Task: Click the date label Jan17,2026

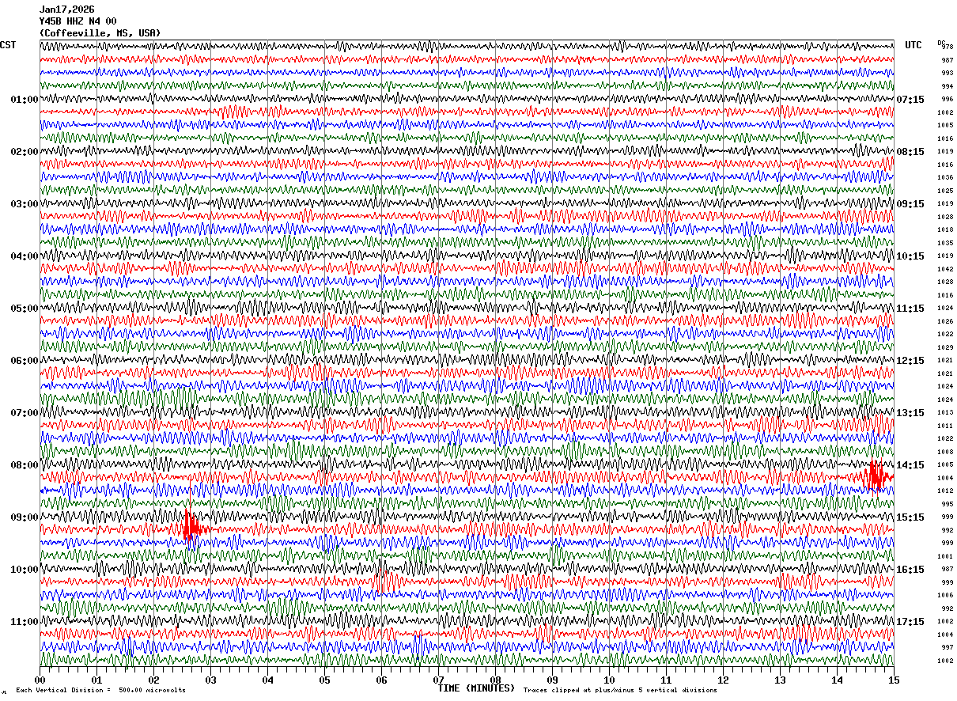Action: point(66,9)
